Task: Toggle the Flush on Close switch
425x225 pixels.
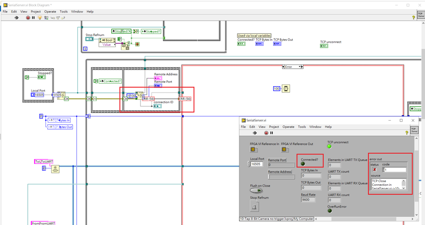Action: [256, 191]
